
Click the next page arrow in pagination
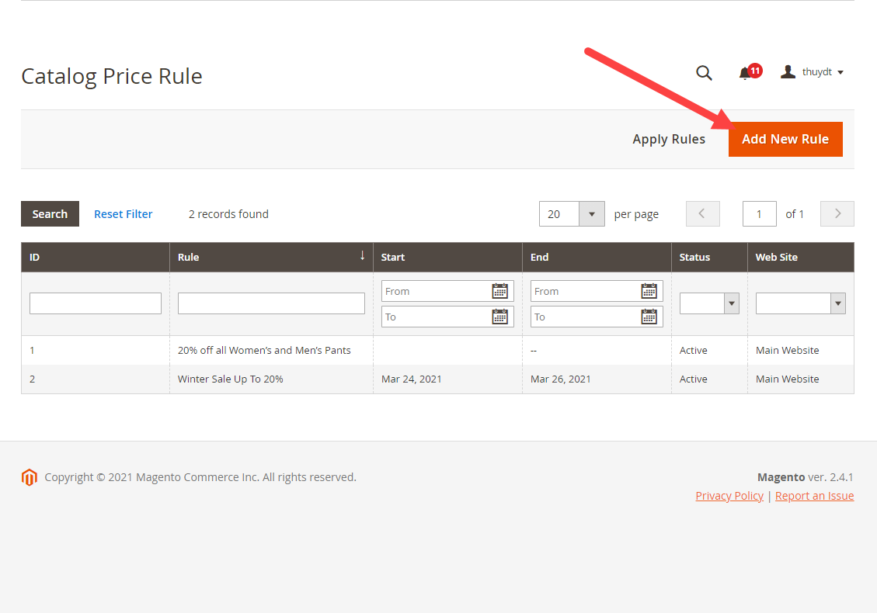837,213
